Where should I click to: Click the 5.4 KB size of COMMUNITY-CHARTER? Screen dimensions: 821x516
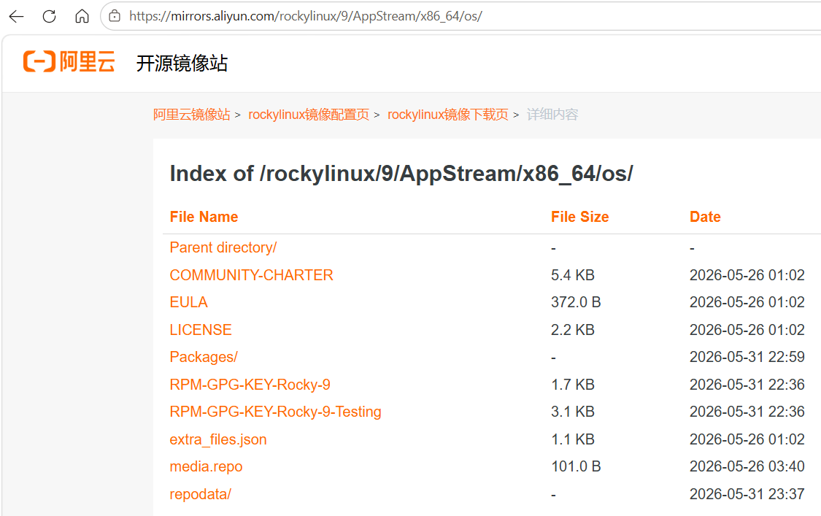573,275
